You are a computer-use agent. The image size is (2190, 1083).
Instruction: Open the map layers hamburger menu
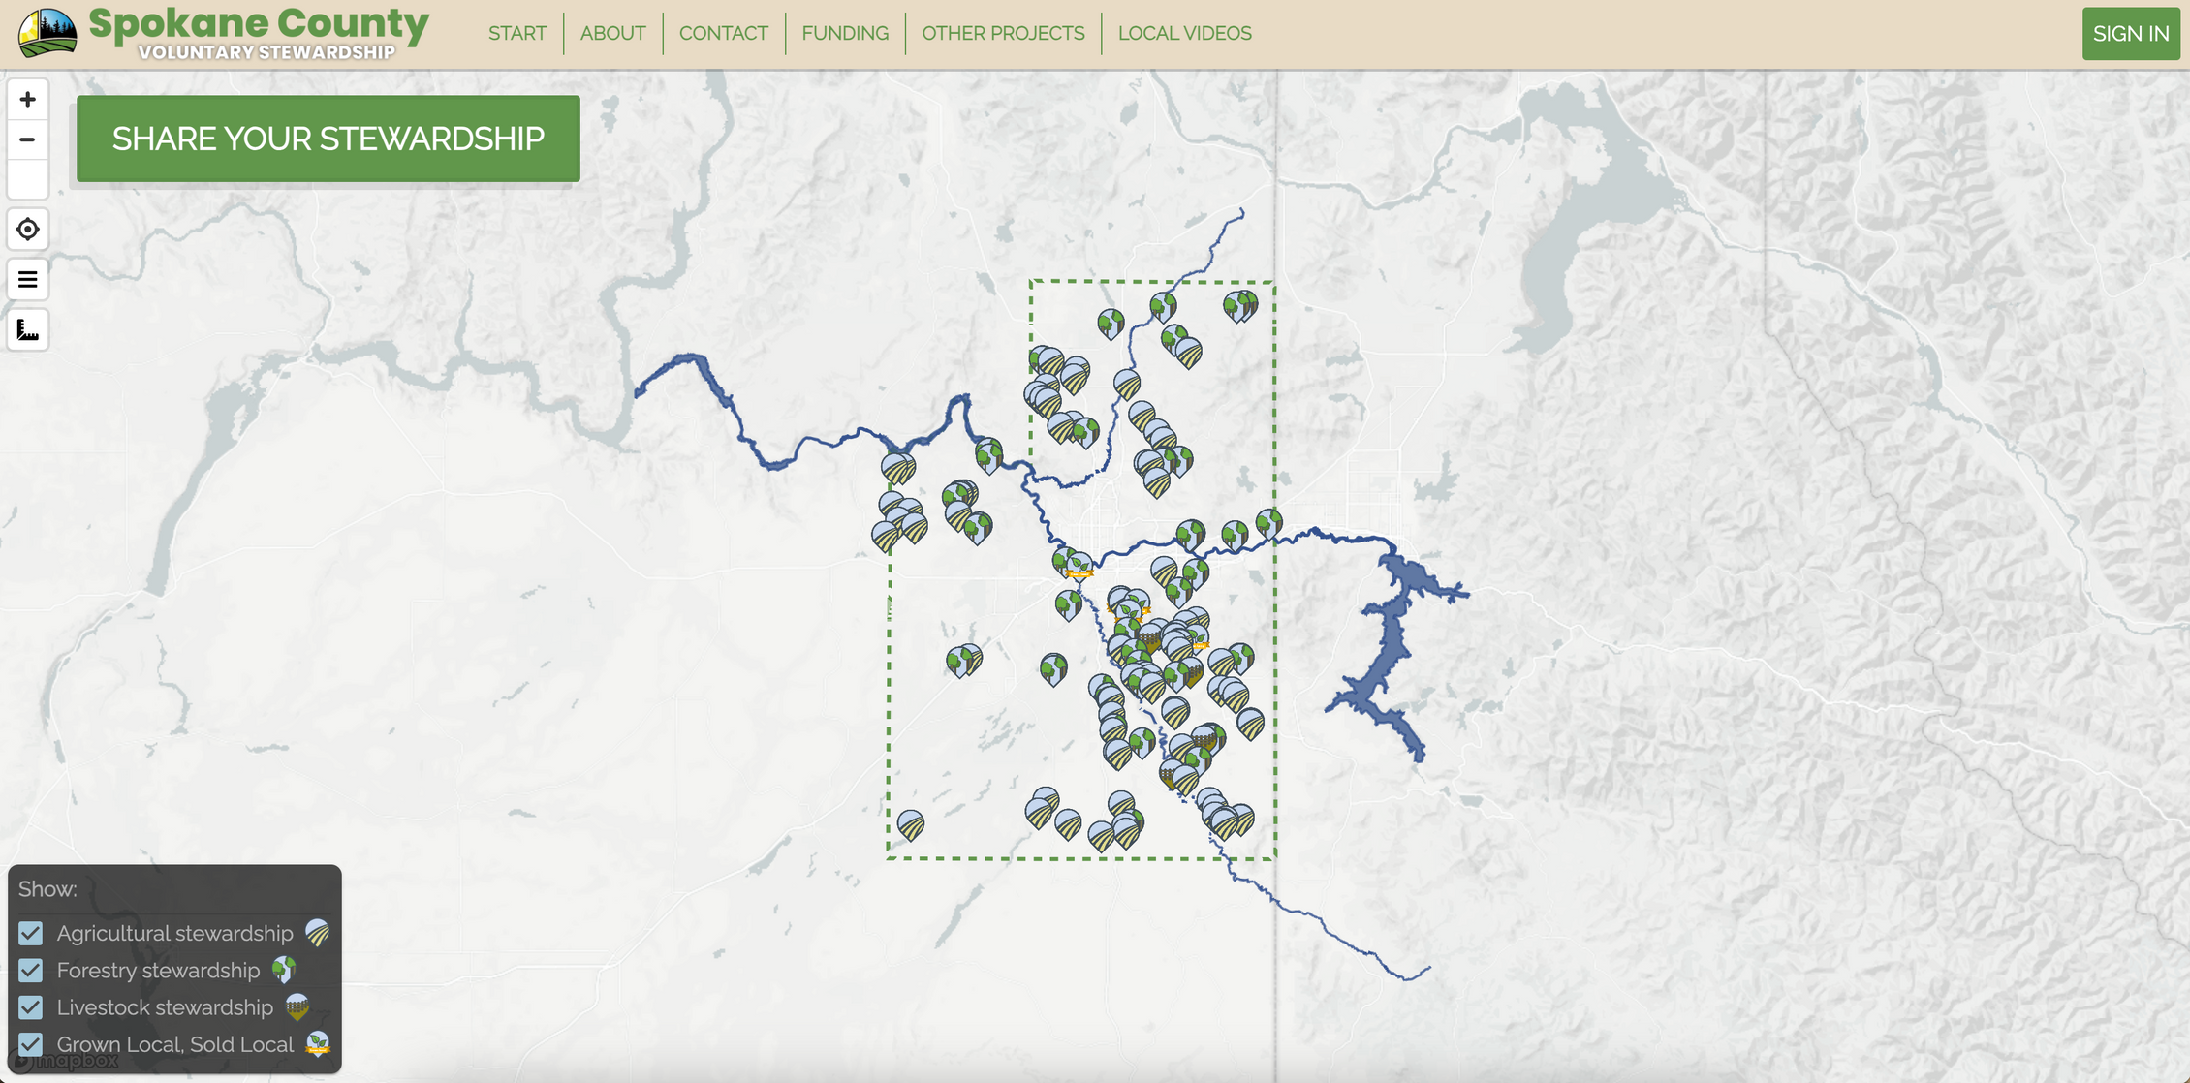[27, 280]
